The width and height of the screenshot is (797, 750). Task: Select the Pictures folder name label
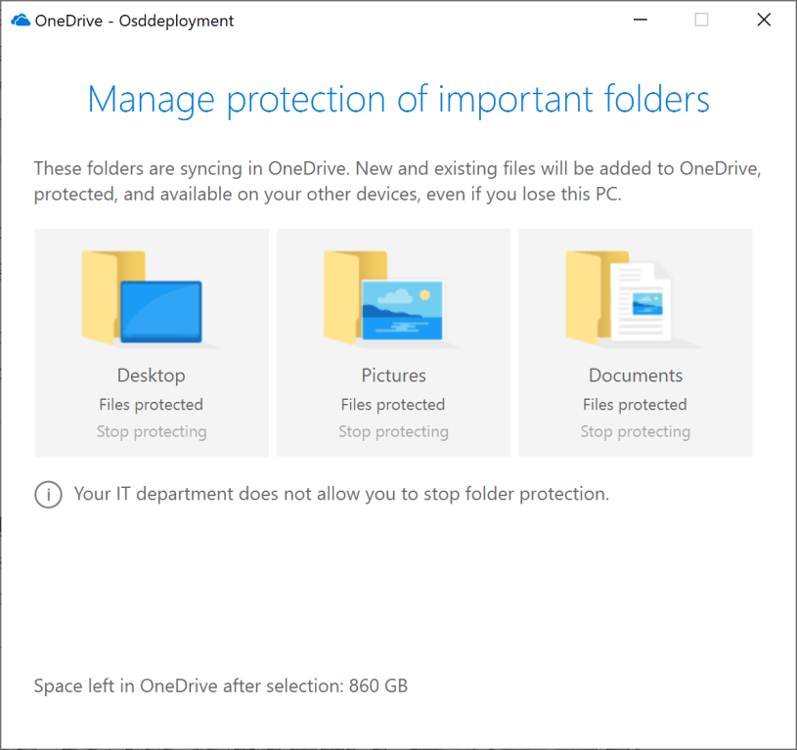point(393,375)
